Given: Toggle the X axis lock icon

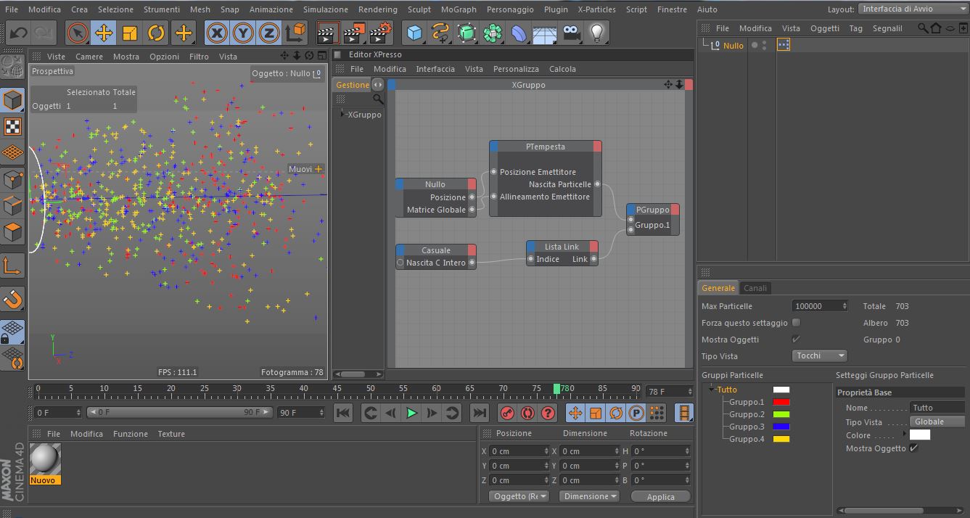Looking at the screenshot, I should tap(216, 33).
